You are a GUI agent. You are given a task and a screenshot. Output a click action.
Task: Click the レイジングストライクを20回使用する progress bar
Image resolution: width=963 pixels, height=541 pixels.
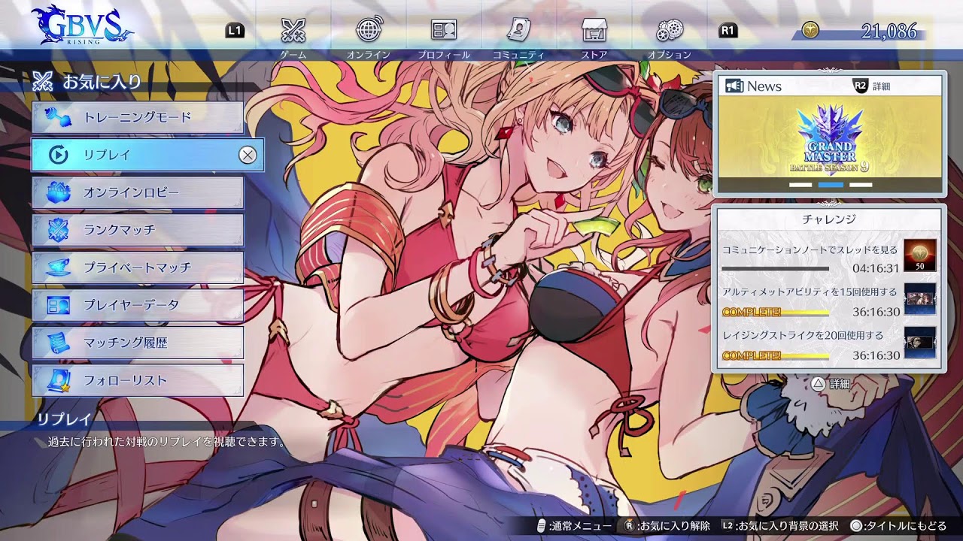tap(775, 355)
